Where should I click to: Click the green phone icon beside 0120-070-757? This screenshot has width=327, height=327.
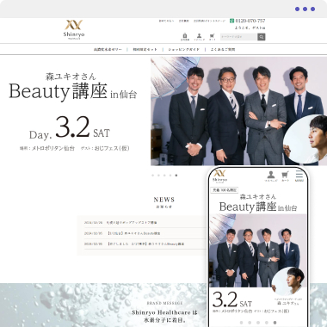pyautogui.click(x=231, y=21)
